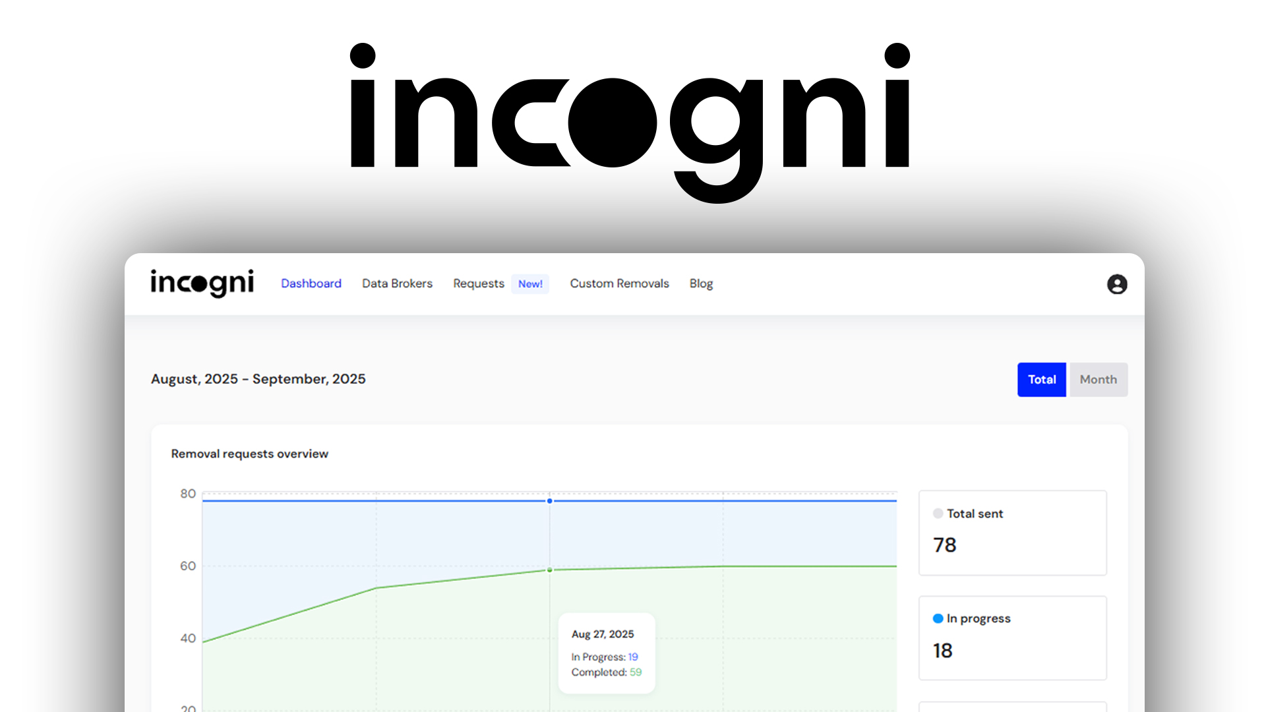Navigate to the Data Brokers tab
The image size is (1266, 712).
click(397, 283)
